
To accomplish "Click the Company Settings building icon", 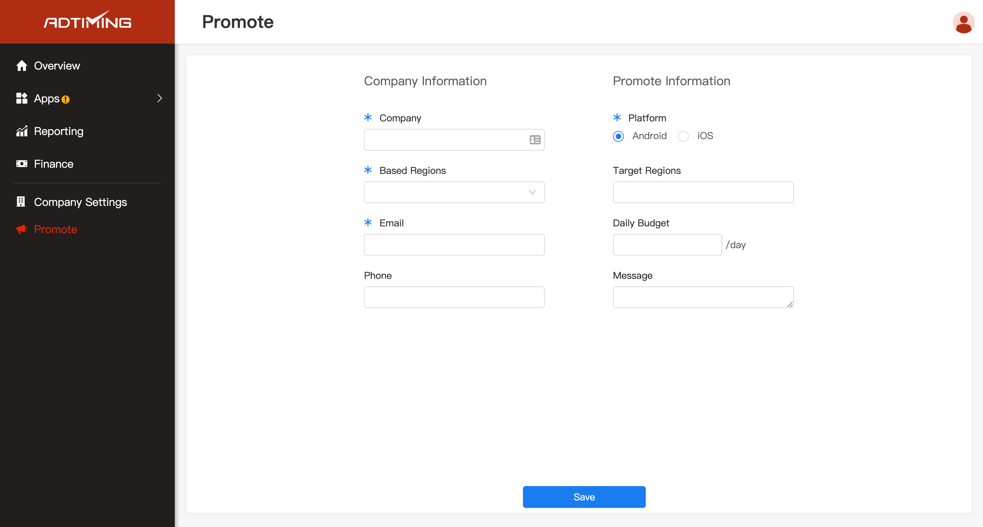I will click(21, 201).
